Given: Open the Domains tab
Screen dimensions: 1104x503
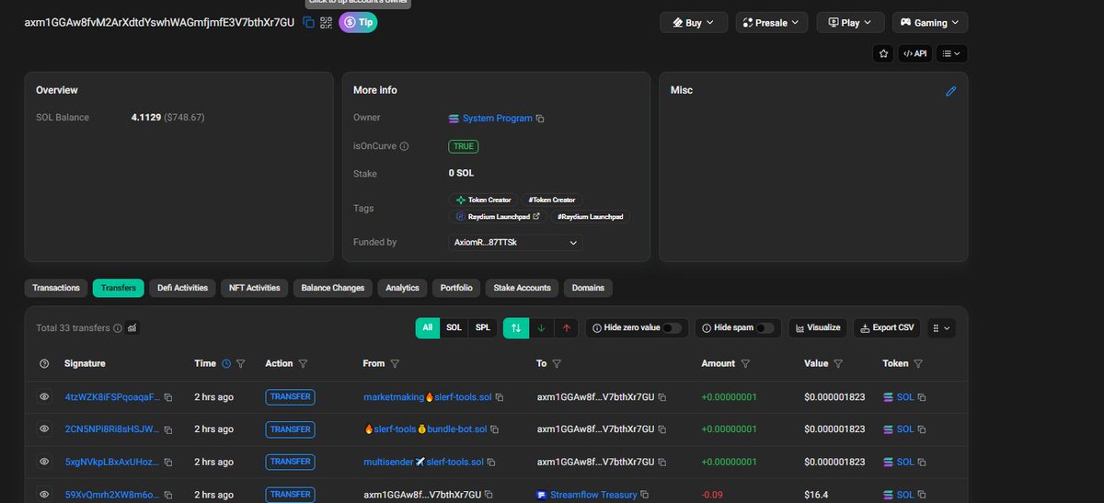Looking at the screenshot, I should [x=588, y=288].
